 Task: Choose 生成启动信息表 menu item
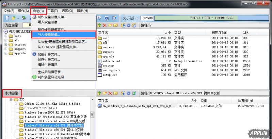click(64, 72)
